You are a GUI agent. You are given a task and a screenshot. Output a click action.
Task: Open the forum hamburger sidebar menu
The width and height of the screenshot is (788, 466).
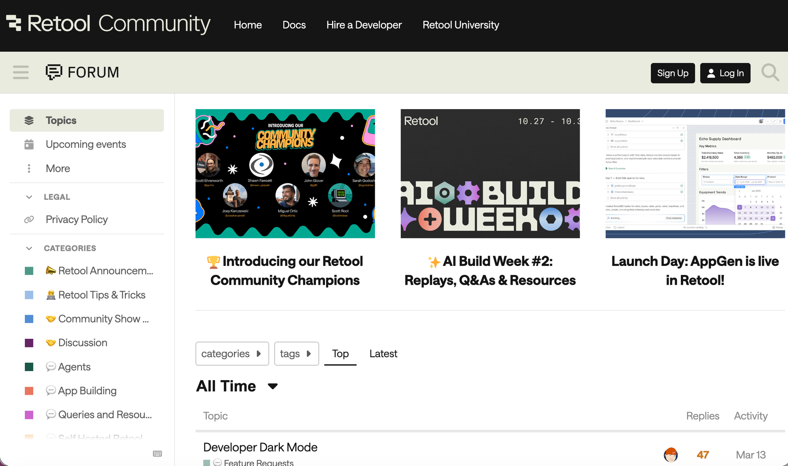pyautogui.click(x=20, y=72)
